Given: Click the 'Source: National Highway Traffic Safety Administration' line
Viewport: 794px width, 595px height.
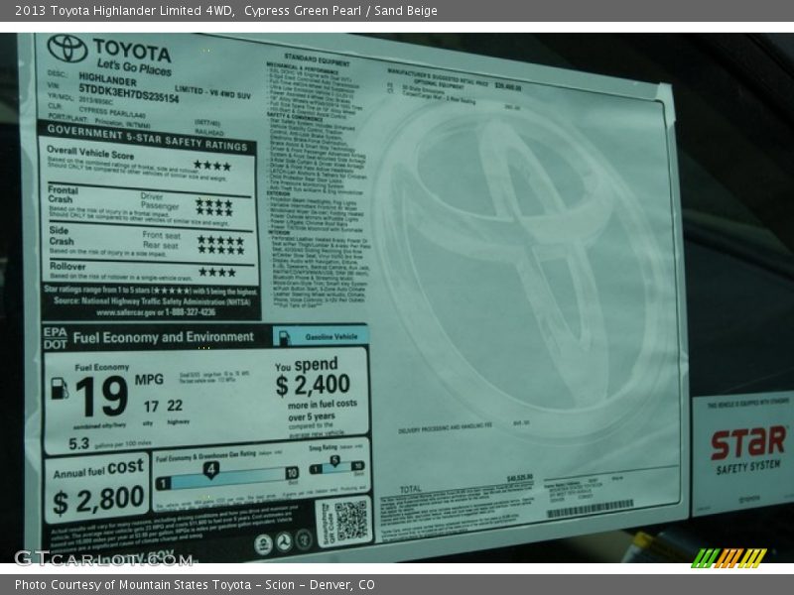Looking at the screenshot, I should tap(152, 301).
